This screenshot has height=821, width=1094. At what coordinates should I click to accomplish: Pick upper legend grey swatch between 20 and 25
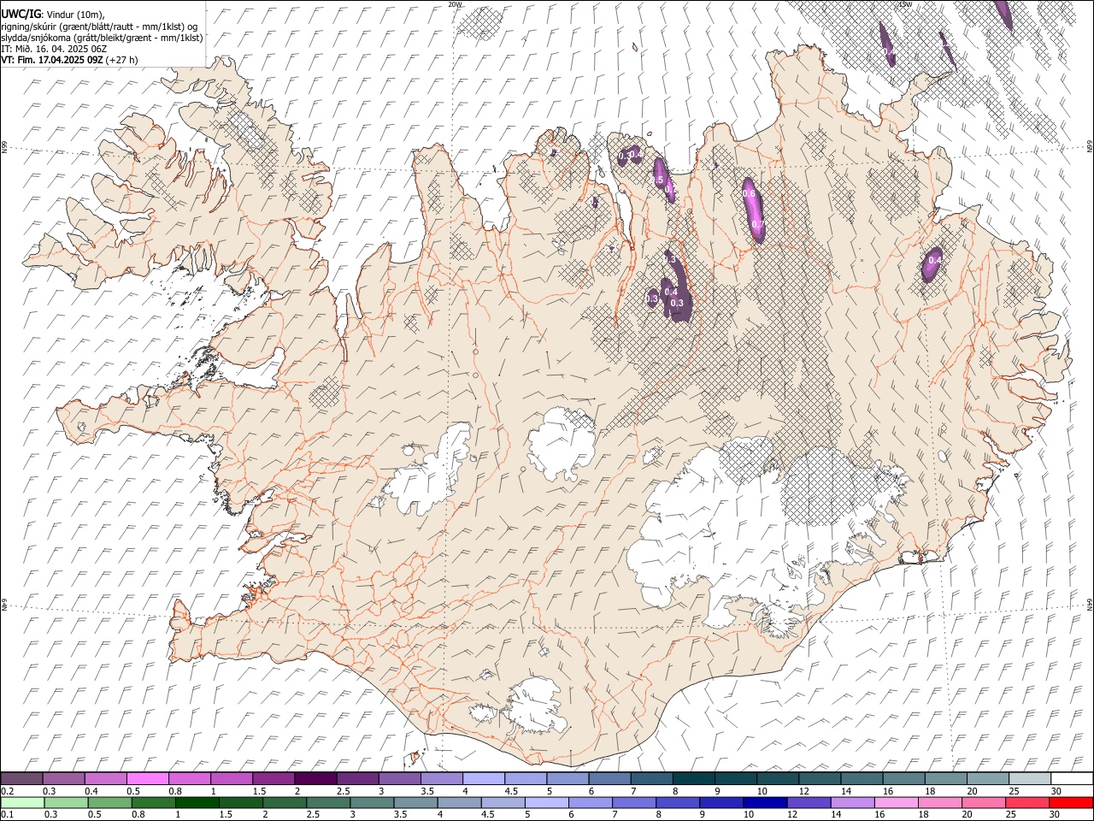pos(988,778)
